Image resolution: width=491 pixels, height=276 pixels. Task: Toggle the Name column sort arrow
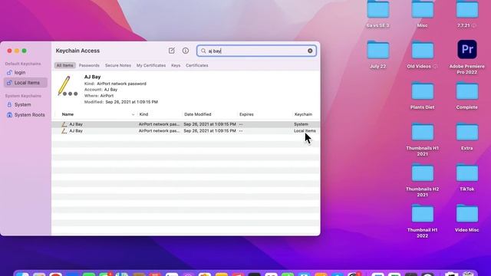click(133, 114)
